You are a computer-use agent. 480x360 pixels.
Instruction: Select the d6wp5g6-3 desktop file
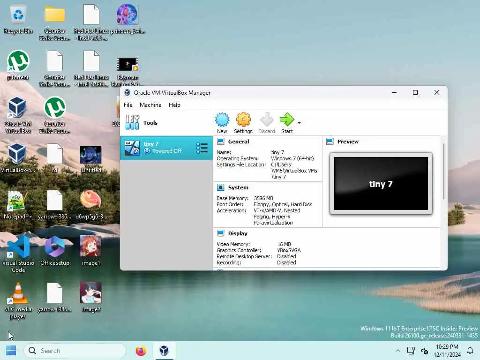click(x=91, y=205)
